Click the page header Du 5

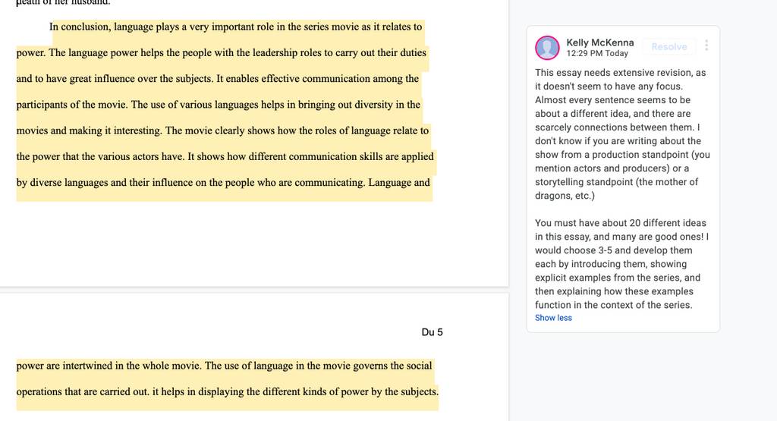[x=432, y=332]
